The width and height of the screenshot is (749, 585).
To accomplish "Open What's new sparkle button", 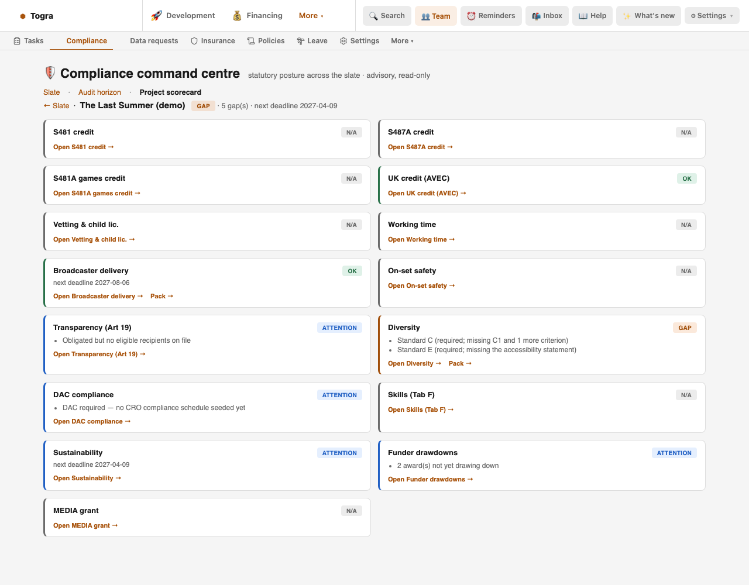I will (x=648, y=16).
